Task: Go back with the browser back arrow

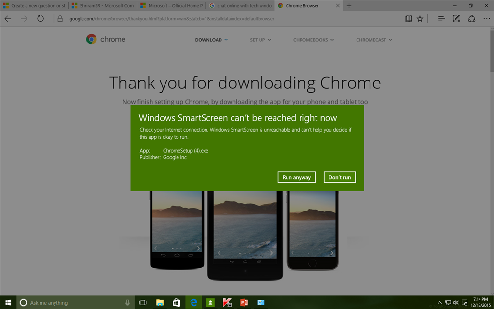Action: click(8, 19)
